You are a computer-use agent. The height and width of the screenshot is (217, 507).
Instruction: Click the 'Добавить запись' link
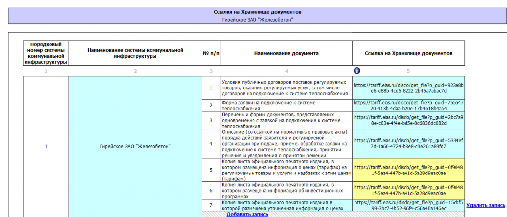coord(248,214)
